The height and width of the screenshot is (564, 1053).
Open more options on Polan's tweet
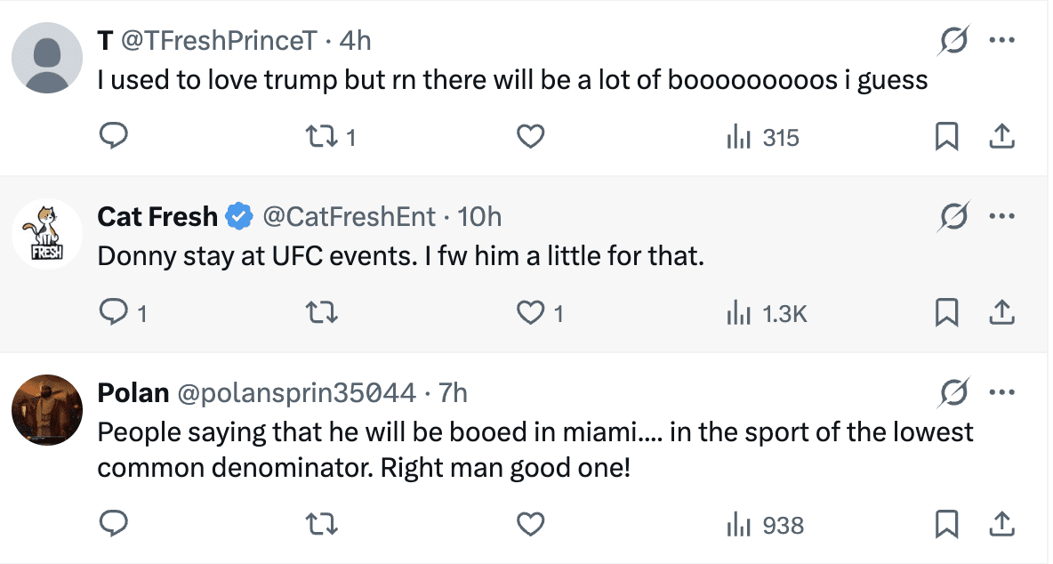click(x=1002, y=392)
